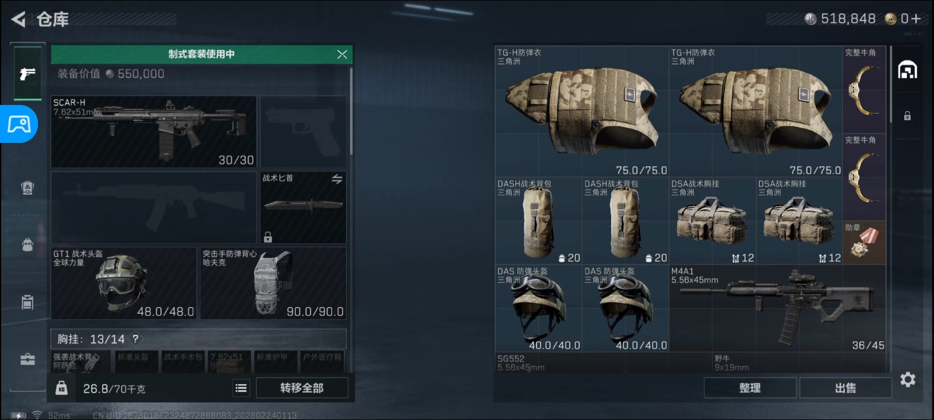
Task: Click the question mark help next to 胸挂 13/14
Action: click(x=135, y=339)
